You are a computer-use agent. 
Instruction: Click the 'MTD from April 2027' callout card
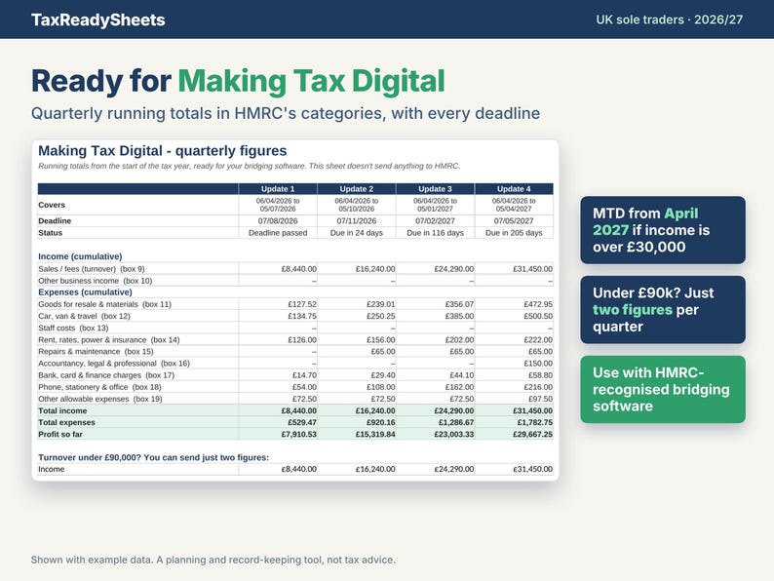[663, 230]
